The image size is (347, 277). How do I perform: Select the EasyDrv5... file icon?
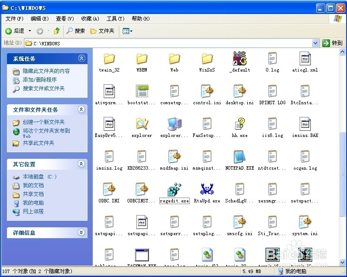(109, 124)
